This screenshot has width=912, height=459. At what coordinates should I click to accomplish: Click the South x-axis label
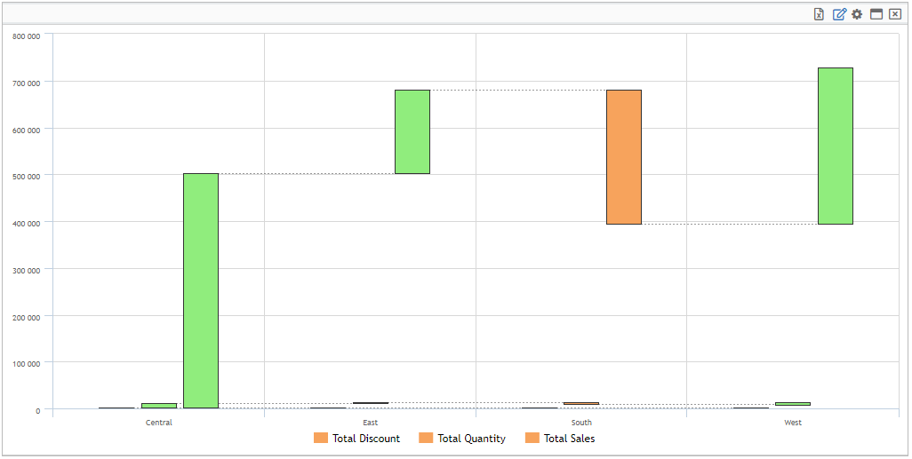[x=581, y=423]
